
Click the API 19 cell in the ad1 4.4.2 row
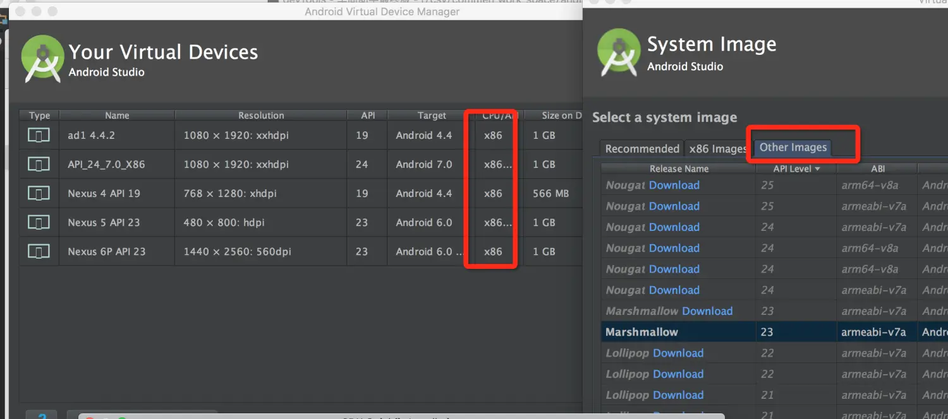[x=362, y=136]
